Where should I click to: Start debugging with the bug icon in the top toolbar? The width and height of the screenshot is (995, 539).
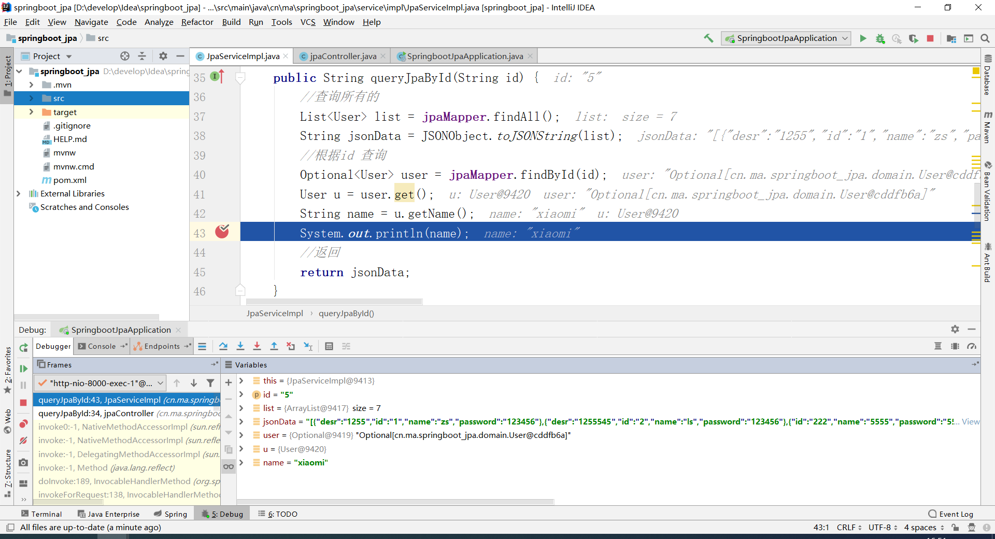(880, 38)
